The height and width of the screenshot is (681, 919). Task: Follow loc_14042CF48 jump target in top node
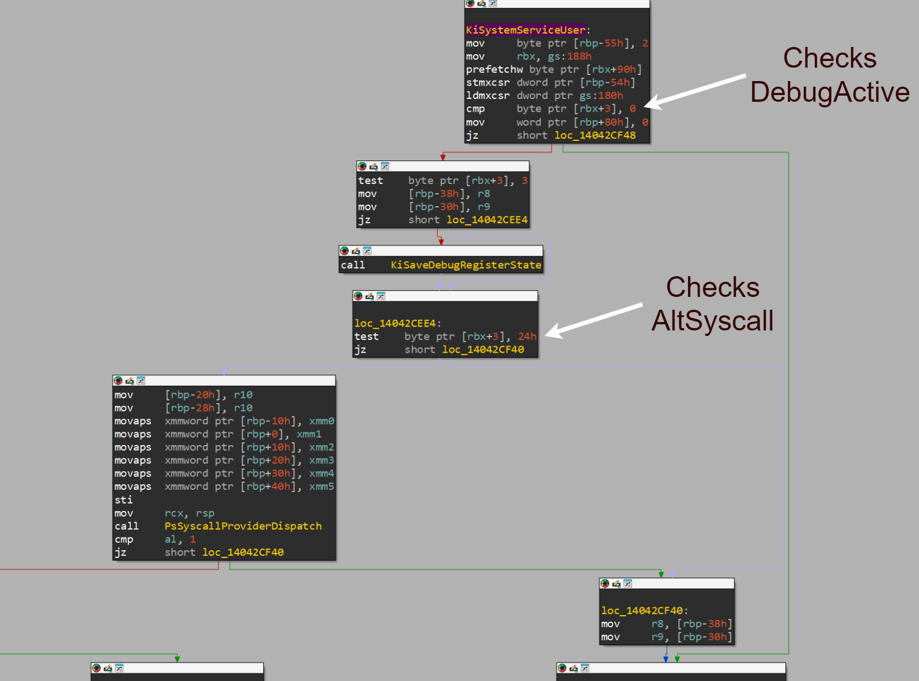click(x=595, y=135)
